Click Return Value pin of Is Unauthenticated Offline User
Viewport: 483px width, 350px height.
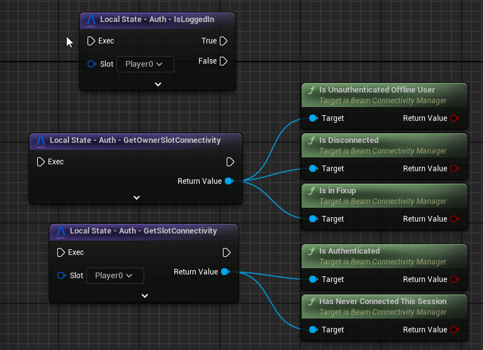pos(455,118)
